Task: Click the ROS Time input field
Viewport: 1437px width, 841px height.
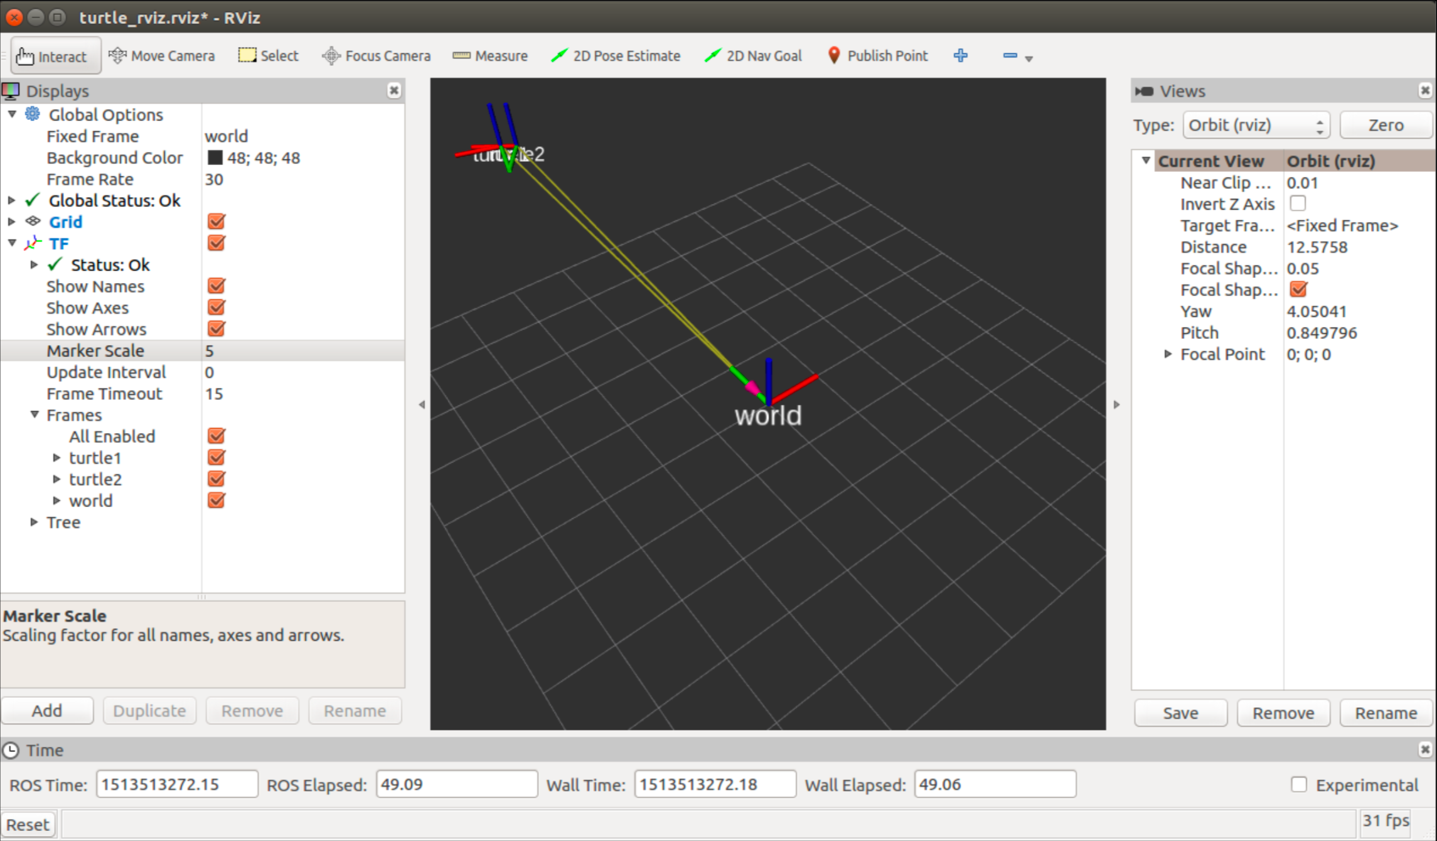Action: [x=176, y=783]
